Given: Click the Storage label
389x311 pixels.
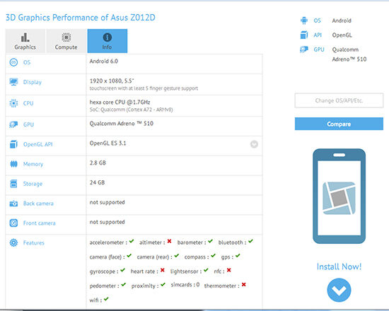Looking at the screenshot, I should coord(33,184).
